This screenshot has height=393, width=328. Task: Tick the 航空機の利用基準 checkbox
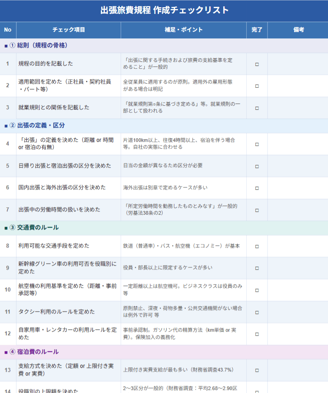[257, 290]
